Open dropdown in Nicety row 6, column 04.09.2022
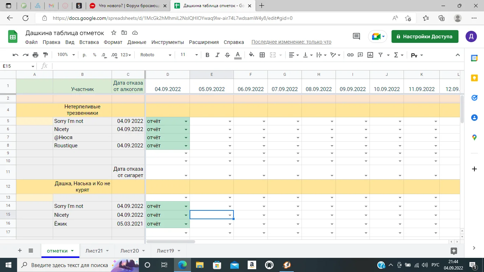484x272 pixels. 186,130
